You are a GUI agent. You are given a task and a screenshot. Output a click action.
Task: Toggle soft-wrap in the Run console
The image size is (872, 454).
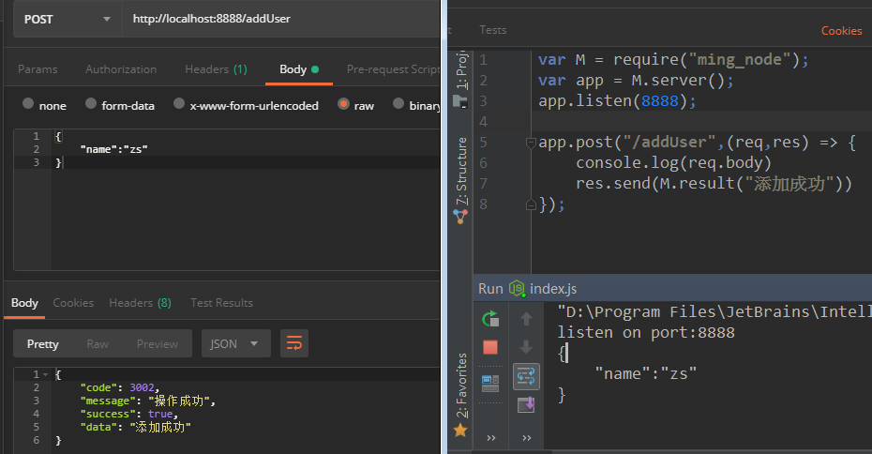[526, 377]
